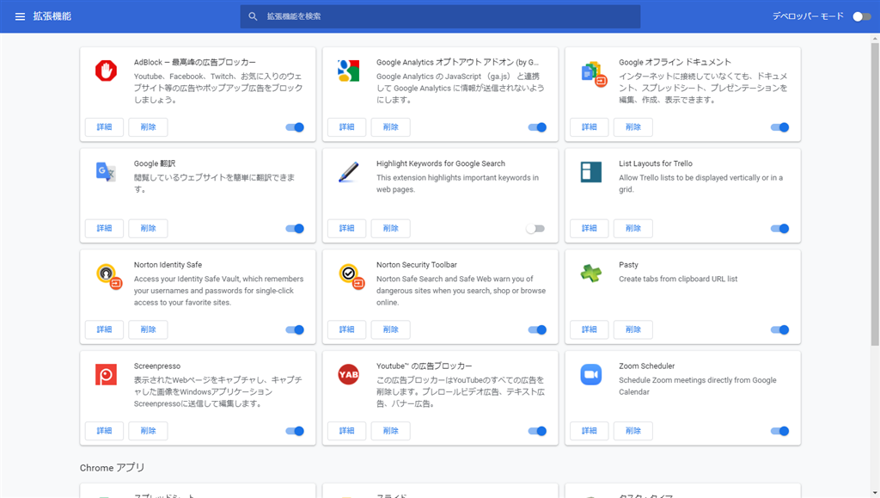The width and height of the screenshot is (880, 498).
Task: Turn off List Layouts for Trello toggle
Action: 779,229
